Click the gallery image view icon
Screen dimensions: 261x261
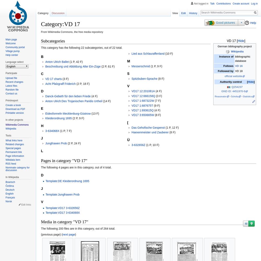tap(246, 224)
